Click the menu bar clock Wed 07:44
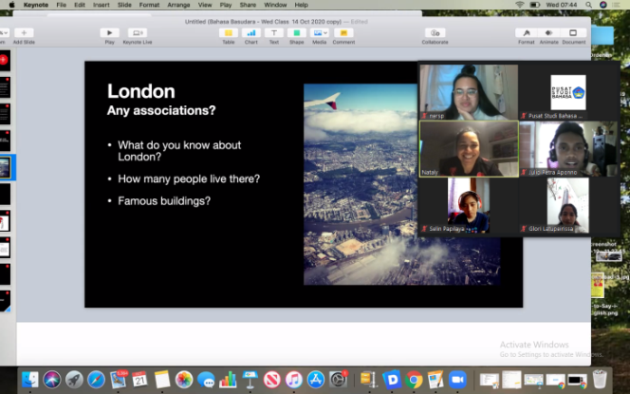 click(x=562, y=5)
